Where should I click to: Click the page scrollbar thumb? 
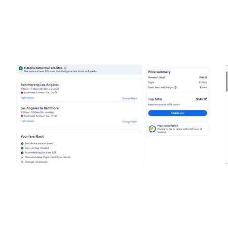pyautogui.click(x=226, y=82)
